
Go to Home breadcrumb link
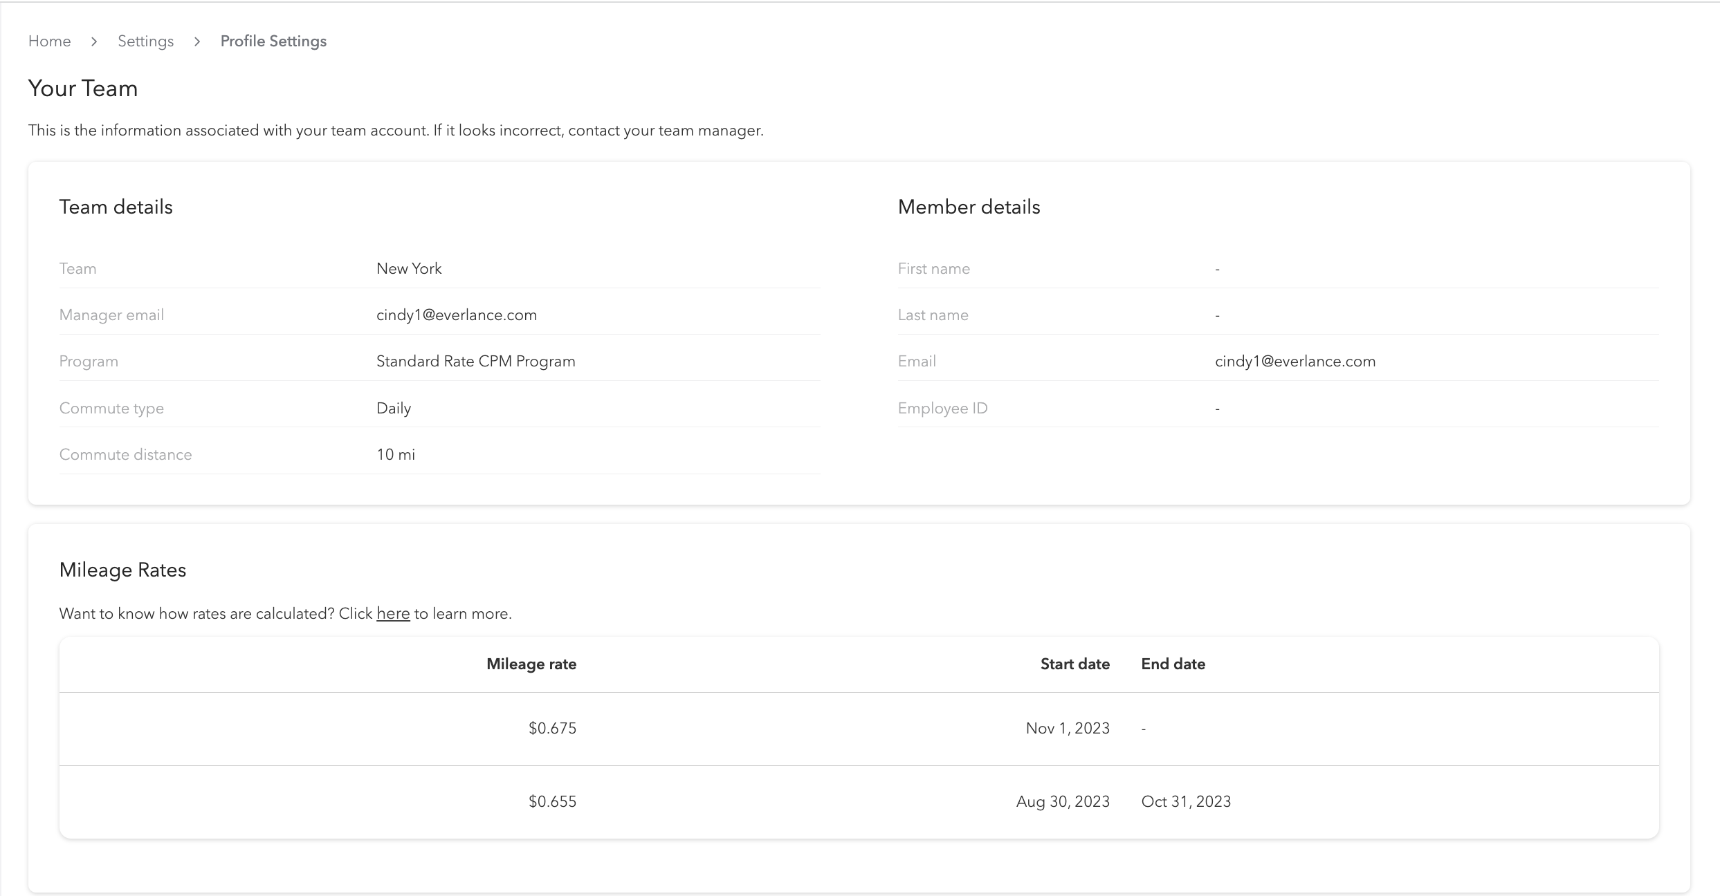(x=49, y=41)
